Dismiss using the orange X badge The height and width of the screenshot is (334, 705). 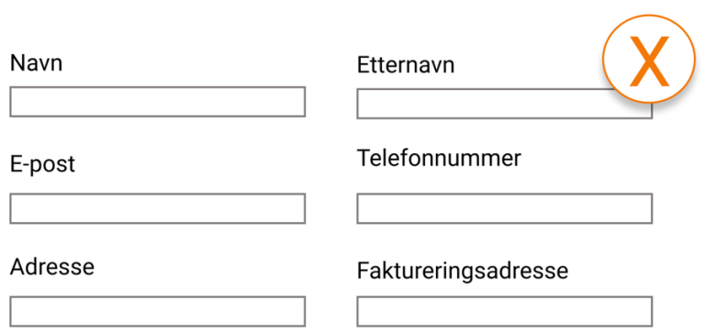tap(649, 59)
